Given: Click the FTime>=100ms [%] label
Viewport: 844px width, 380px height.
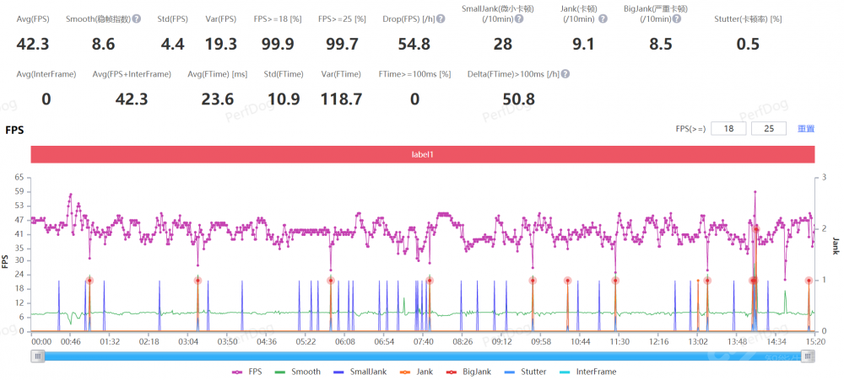Looking at the screenshot, I should (414, 74).
